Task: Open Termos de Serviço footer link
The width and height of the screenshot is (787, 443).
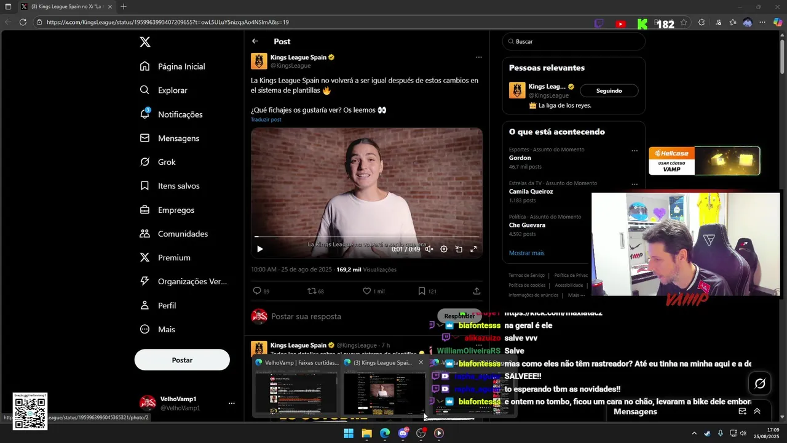Action: [526, 276]
